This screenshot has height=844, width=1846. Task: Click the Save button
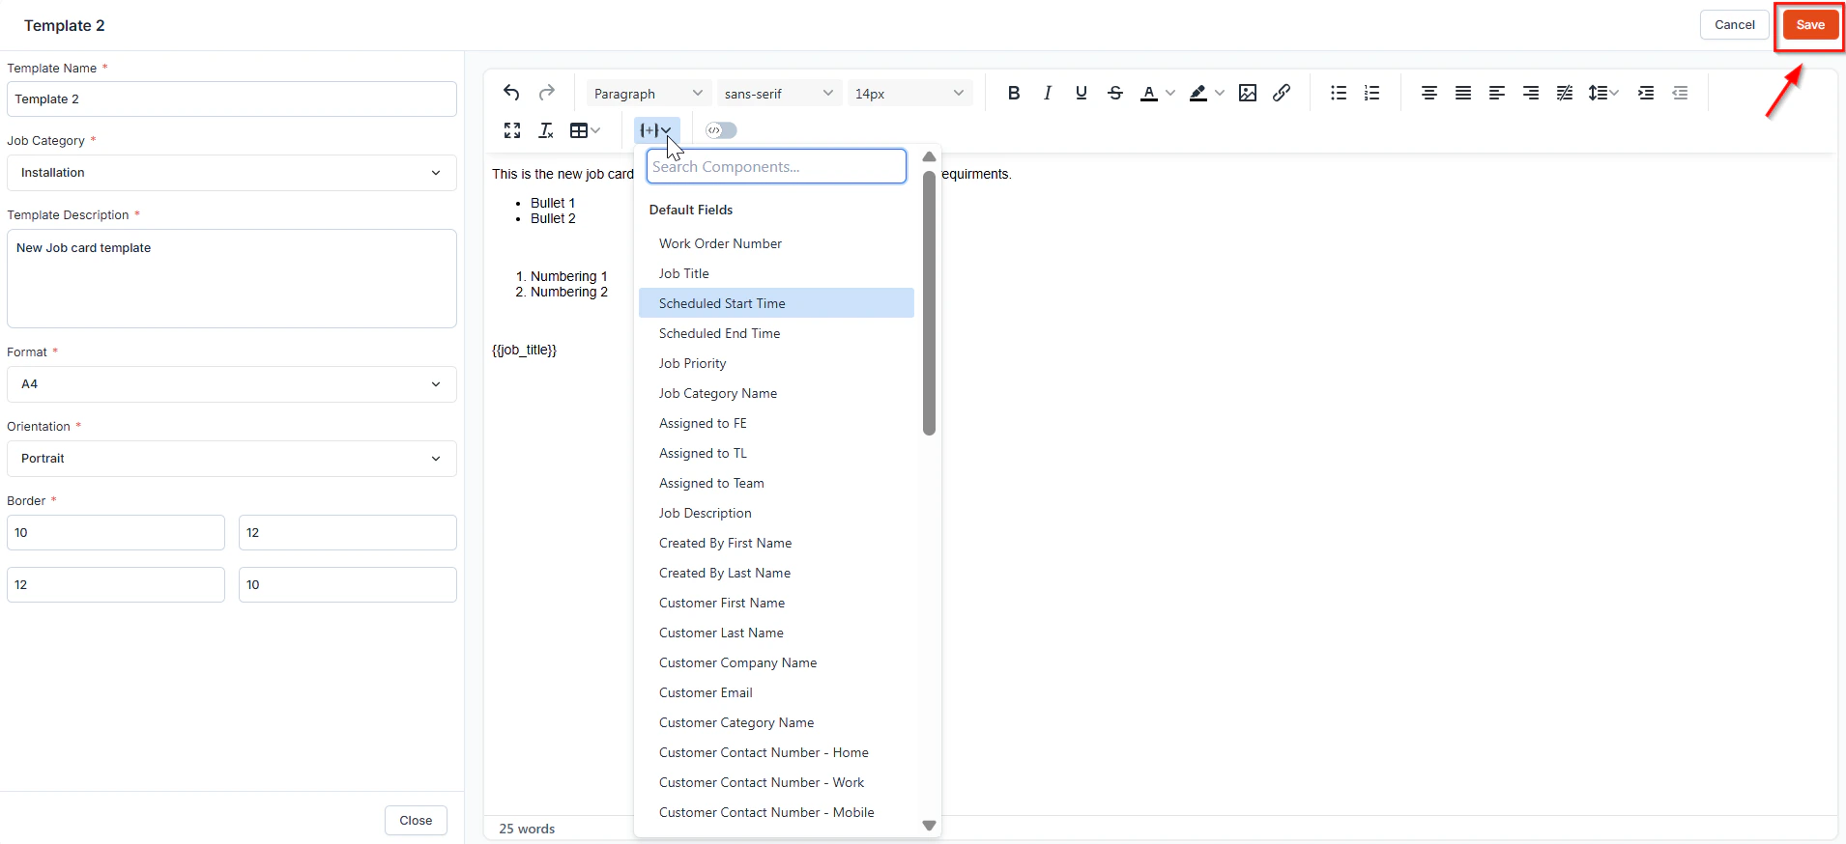click(x=1810, y=25)
